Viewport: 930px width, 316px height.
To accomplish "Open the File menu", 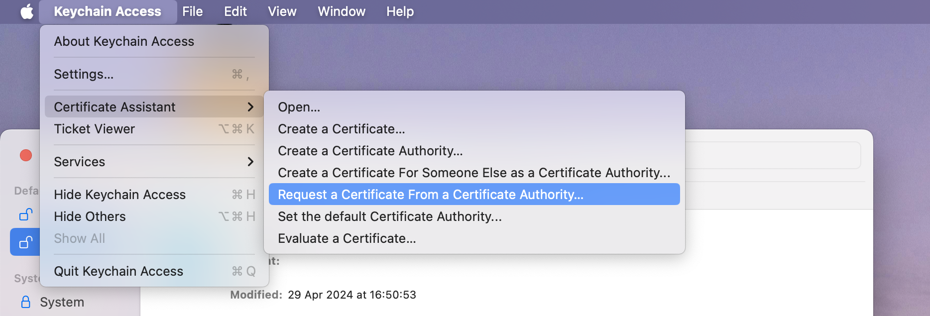I will [x=192, y=11].
